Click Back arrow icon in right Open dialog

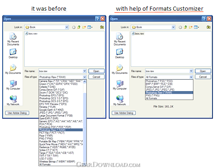pos(180,27)
